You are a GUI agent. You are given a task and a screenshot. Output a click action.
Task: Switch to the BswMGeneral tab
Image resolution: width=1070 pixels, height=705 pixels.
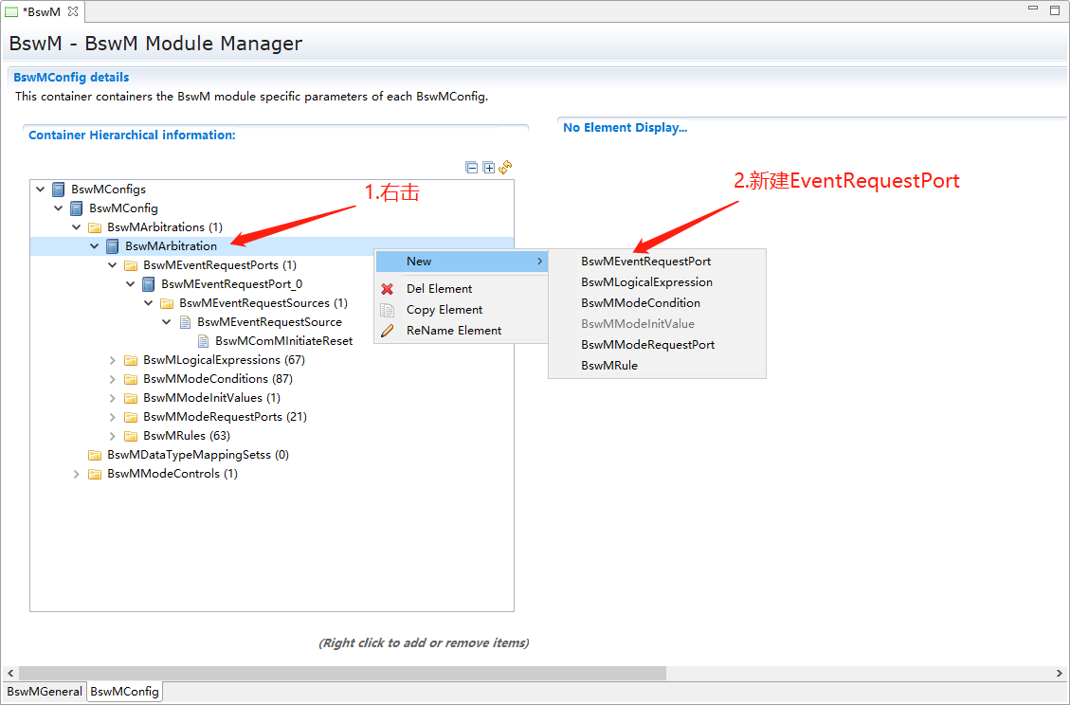pyautogui.click(x=45, y=692)
